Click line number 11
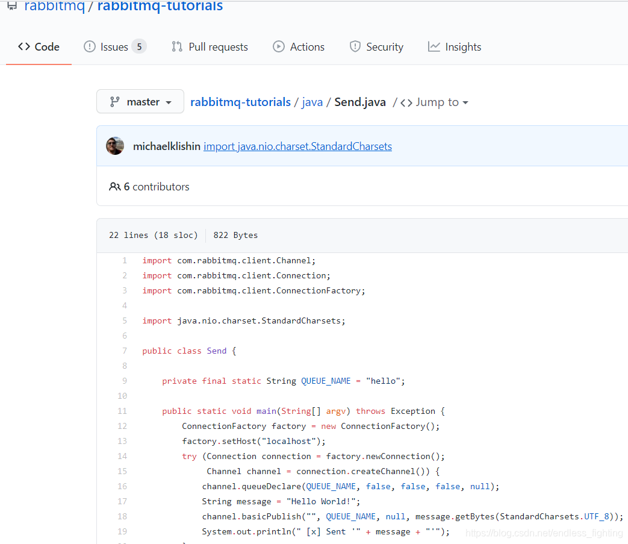This screenshot has height=544, width=628. click(122, 411)
